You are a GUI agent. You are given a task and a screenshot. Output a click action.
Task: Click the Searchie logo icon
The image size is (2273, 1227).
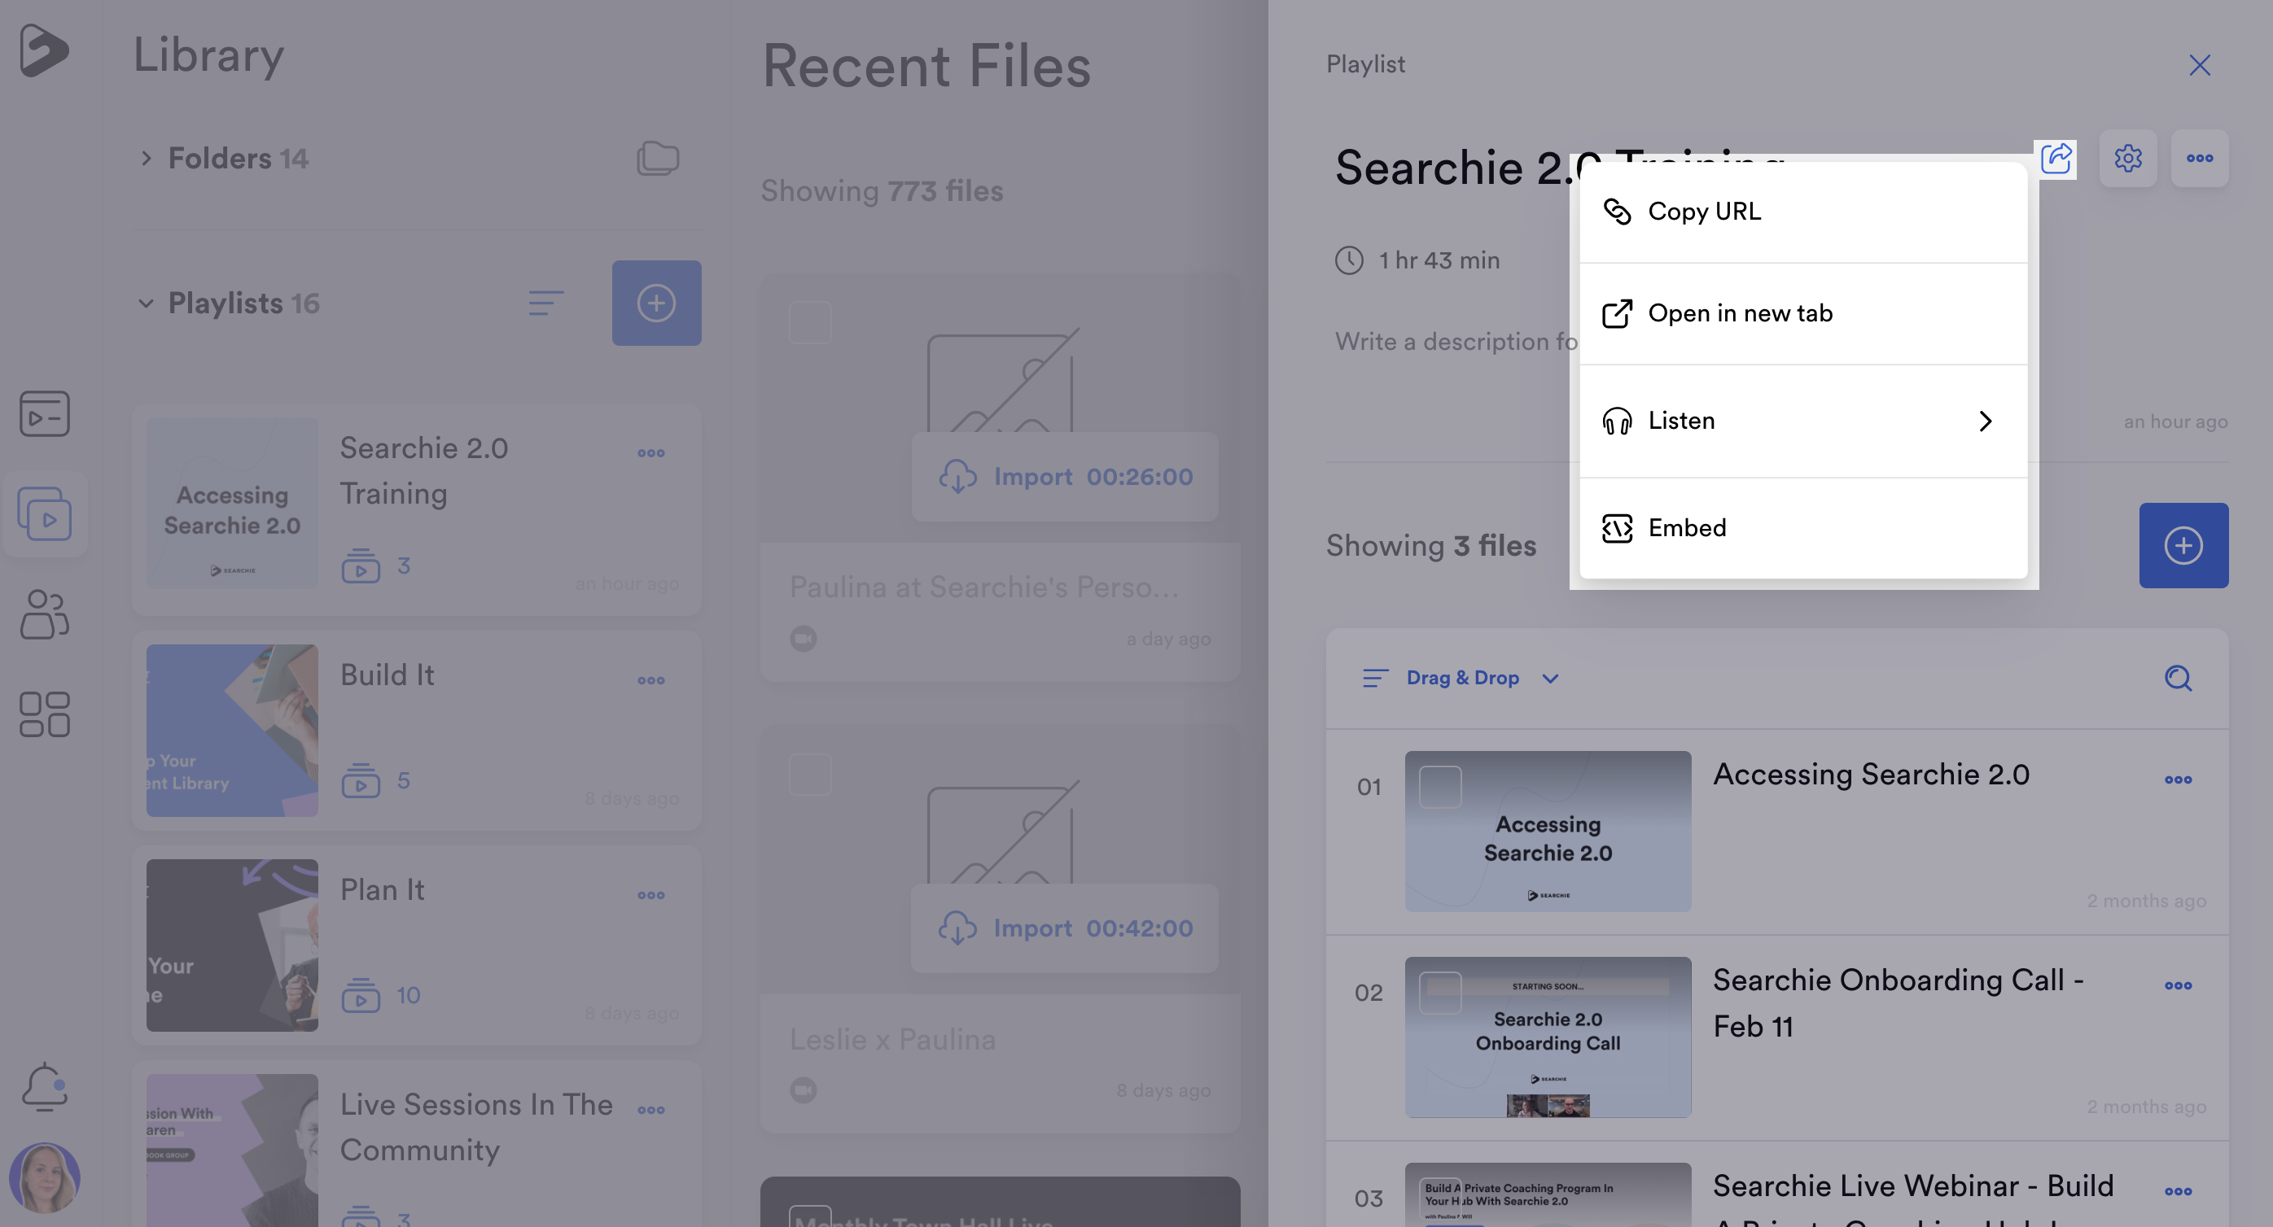pyautogui.click(x=43, y=50)
